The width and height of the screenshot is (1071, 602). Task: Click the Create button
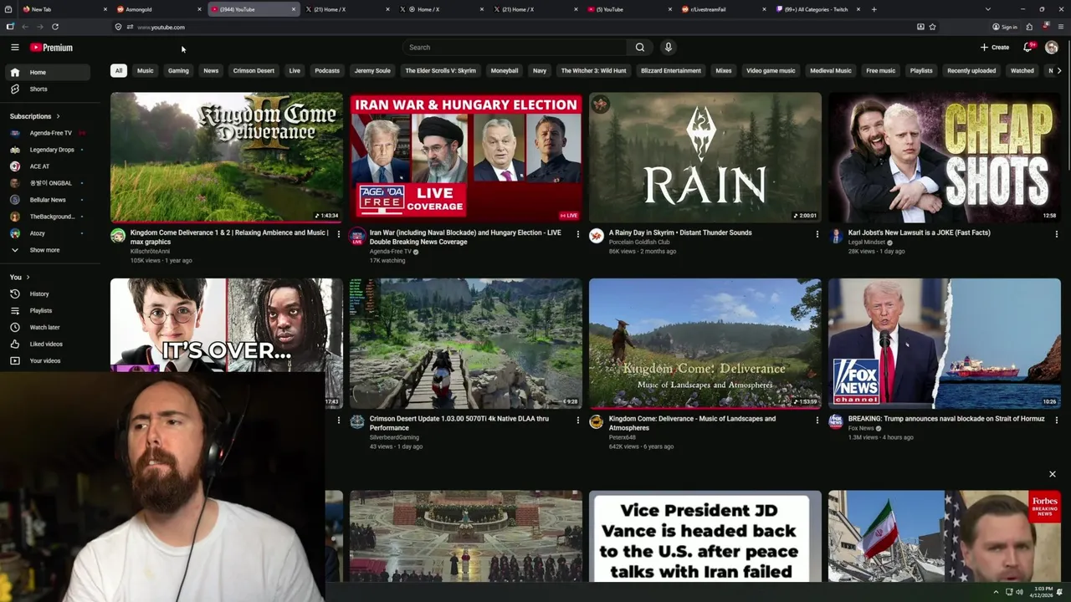point(995,48)
